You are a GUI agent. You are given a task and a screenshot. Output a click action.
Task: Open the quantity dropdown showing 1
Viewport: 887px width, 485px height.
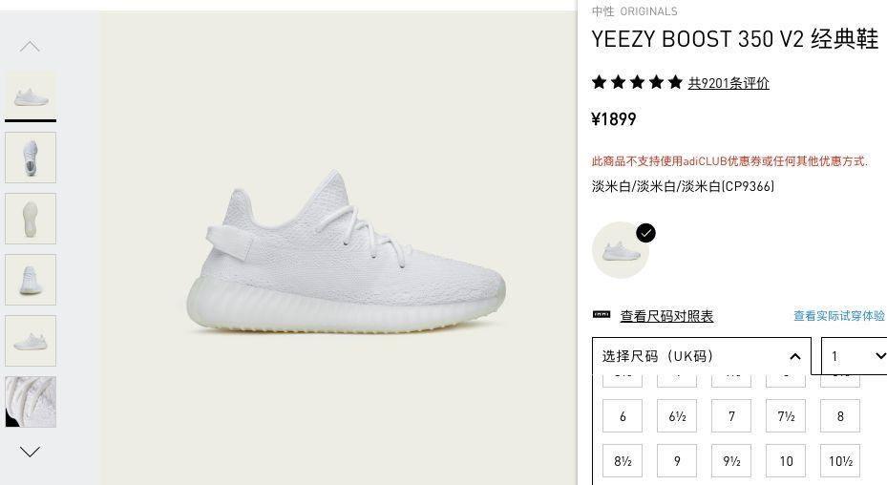pyautogui.click(x=855, y=356)
